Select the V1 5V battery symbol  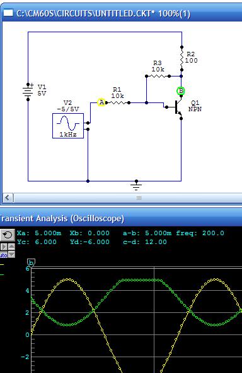tap(28, 92)
